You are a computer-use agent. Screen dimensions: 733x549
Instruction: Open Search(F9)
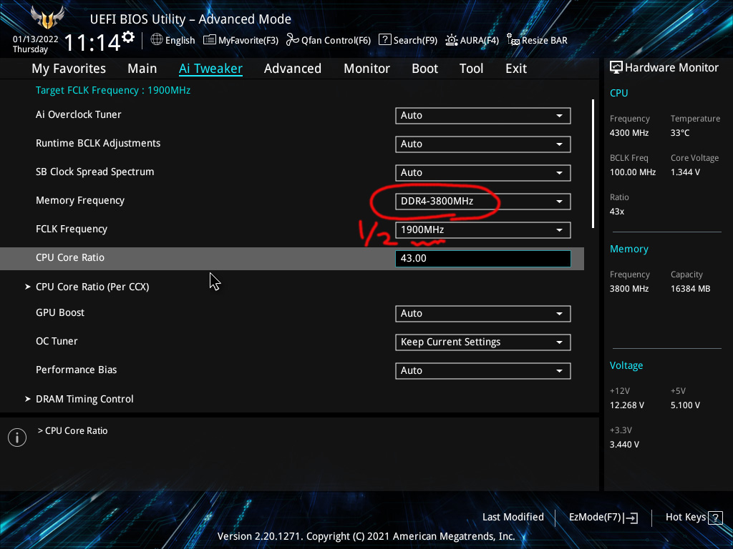click(x=407, y=40)
